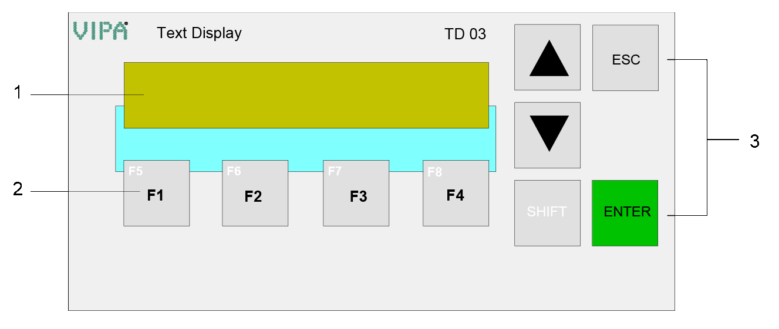Click the ESC key
779x329 pixels.
[625, 57]
